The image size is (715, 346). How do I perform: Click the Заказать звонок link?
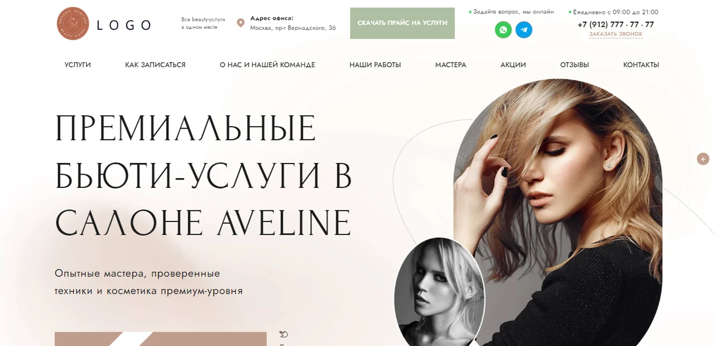tap(615, 34)
